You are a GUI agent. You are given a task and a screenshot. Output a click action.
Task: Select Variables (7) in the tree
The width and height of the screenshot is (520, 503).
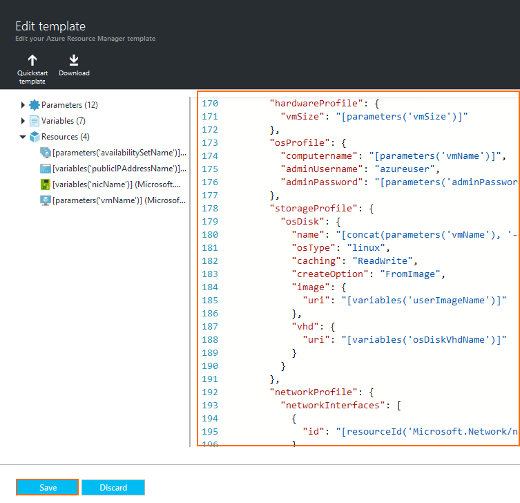pyautogui.click(x=64, y=121)
